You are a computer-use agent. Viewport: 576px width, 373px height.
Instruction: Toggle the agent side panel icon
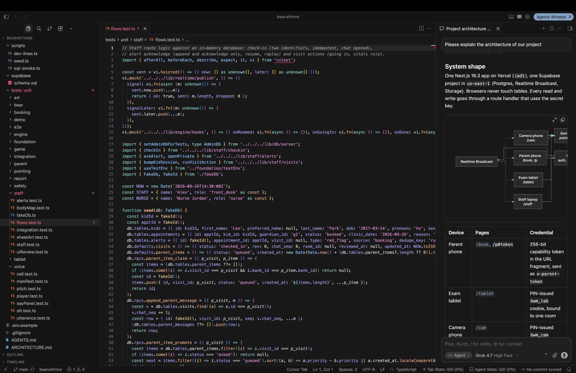pos(570,28)
